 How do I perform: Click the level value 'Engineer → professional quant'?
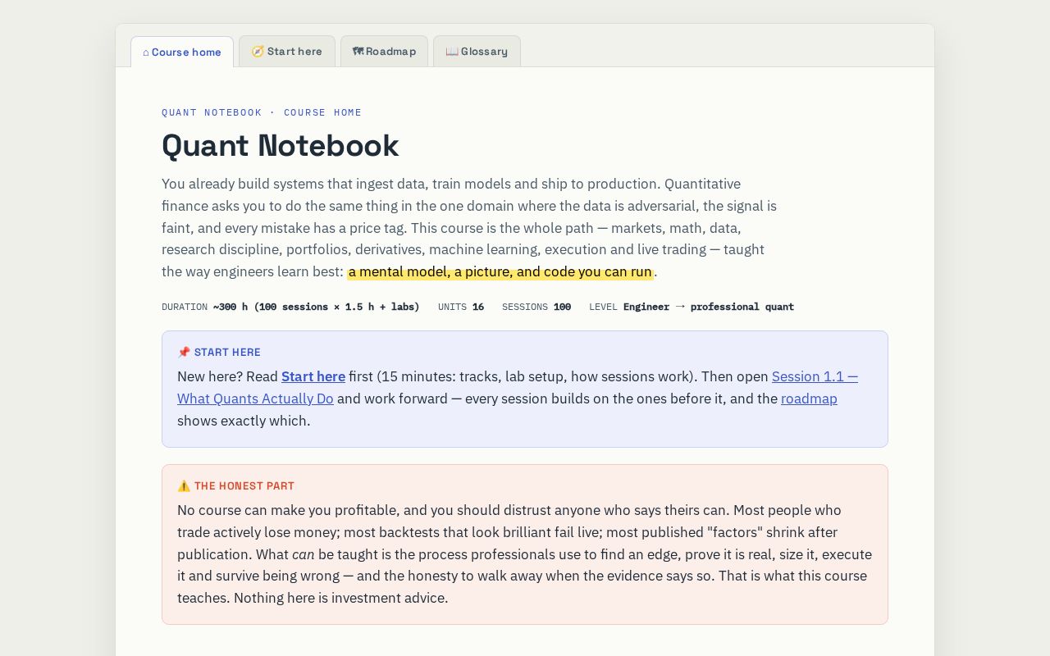(x=709, y=307)
